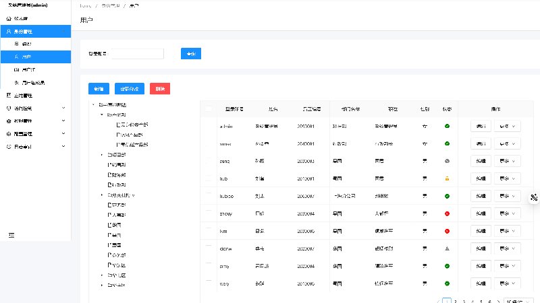
Task: Open the last submenu item in the expanded section
Action: (36, 83)
